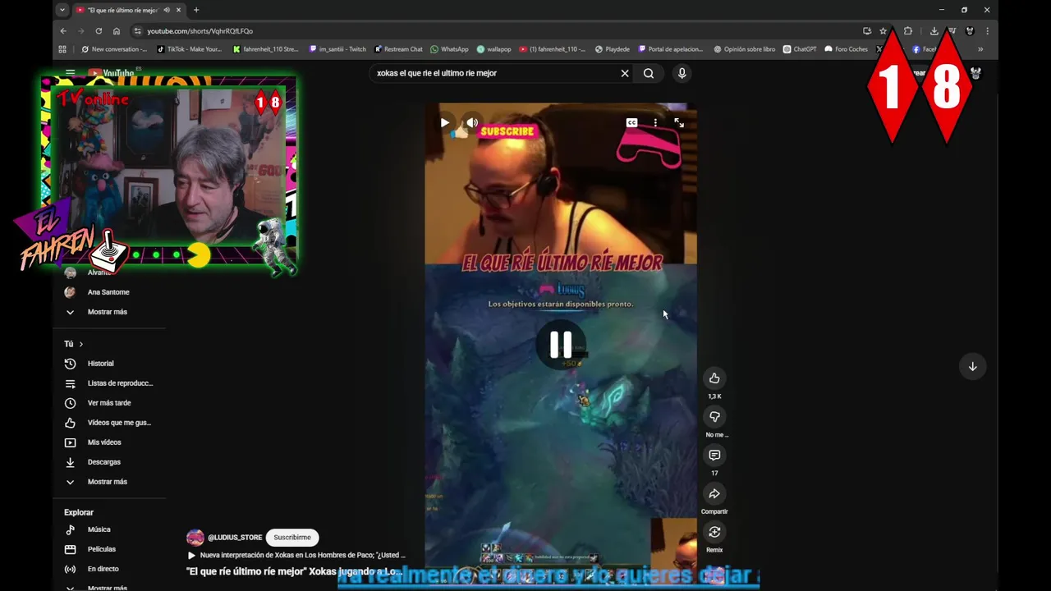1051x591 pixels.
Task: Open a new tab with plus button
Action: [x=196, y=10]
